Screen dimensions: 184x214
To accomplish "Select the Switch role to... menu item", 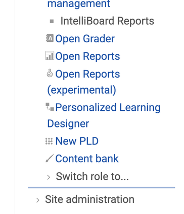I will (x=93, y=176).
